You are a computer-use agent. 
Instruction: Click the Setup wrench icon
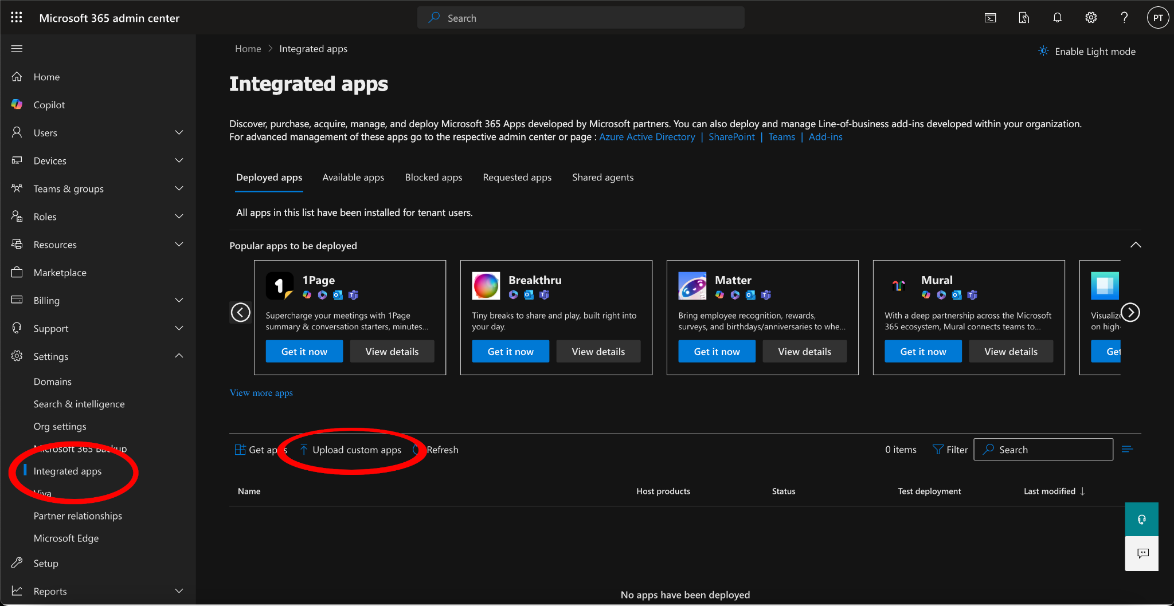(x=17, y=562)
